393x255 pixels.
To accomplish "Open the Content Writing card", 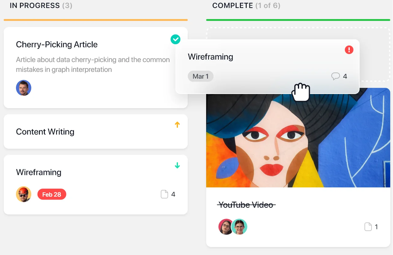I will point(96,131).
